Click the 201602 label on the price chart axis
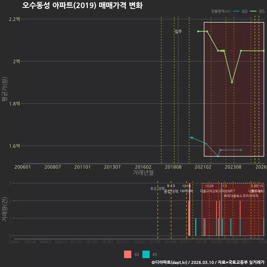The height and width of the screenshot is (267, 267). [x=143, y=167]
